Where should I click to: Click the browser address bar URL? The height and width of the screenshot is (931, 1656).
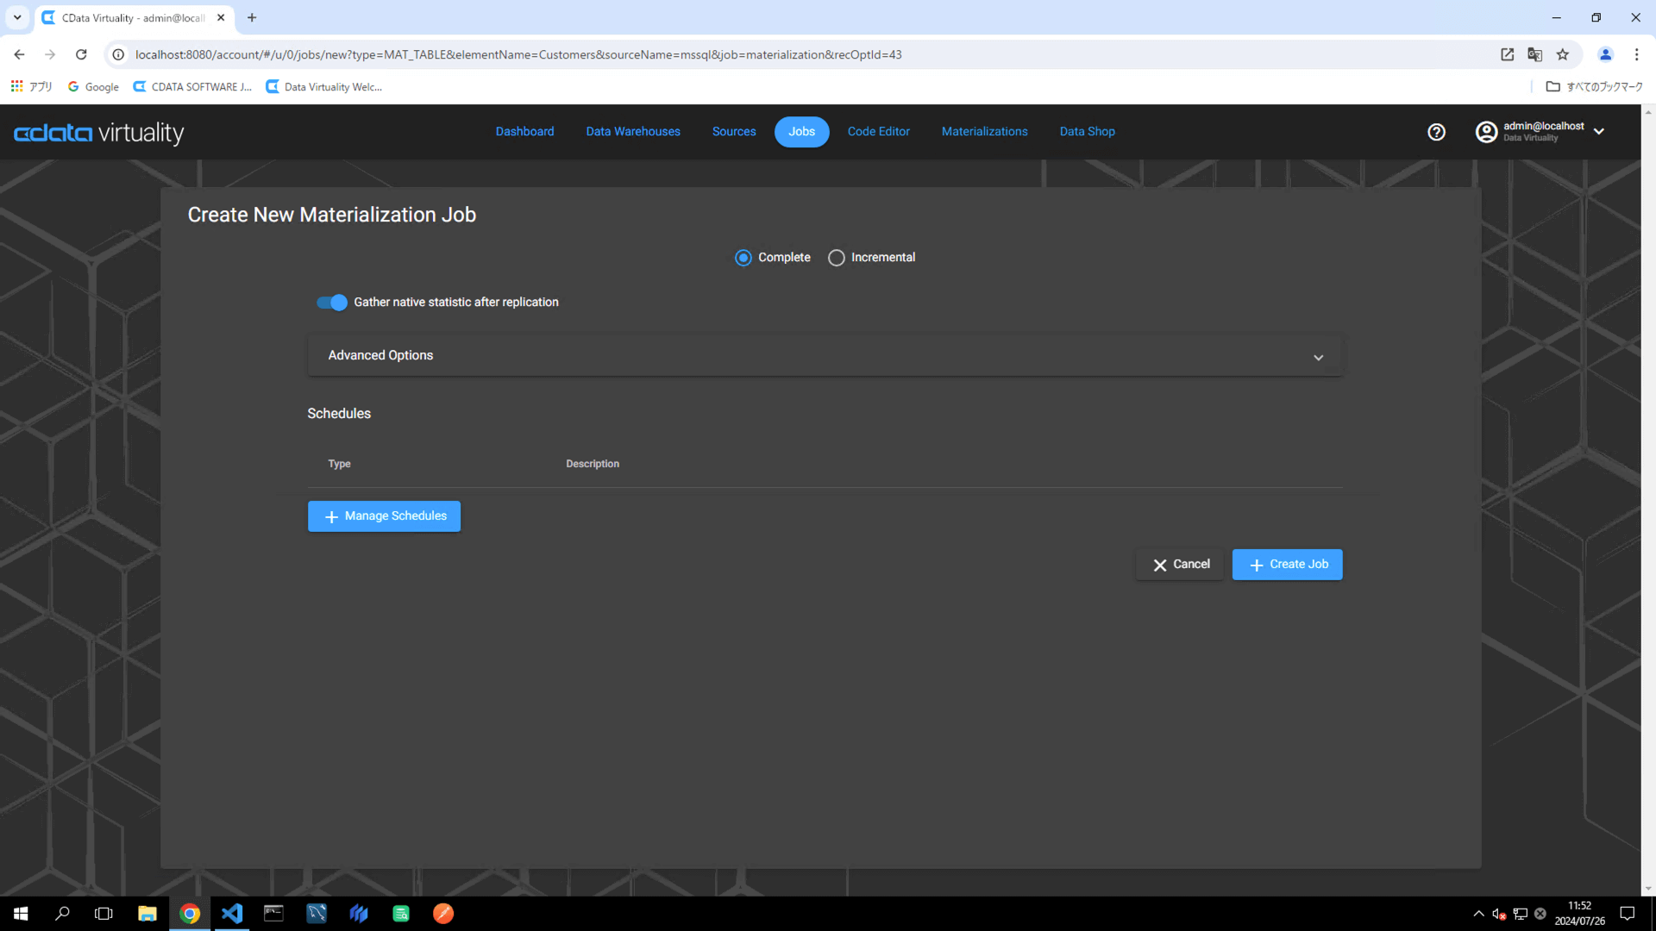point(517,54)
